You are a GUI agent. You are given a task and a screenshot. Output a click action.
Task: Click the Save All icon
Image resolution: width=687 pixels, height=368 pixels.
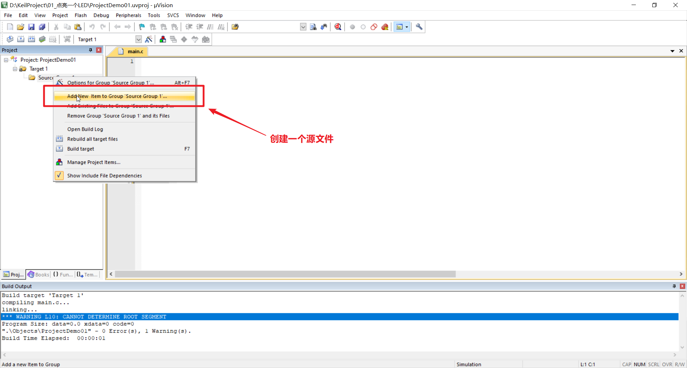coord(42,27)
